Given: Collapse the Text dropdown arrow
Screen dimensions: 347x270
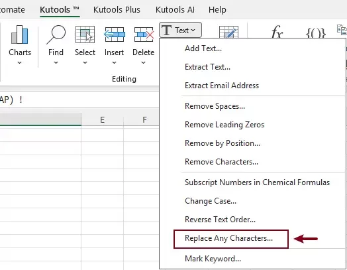Looking at the screenshot, I should (193, 30).
